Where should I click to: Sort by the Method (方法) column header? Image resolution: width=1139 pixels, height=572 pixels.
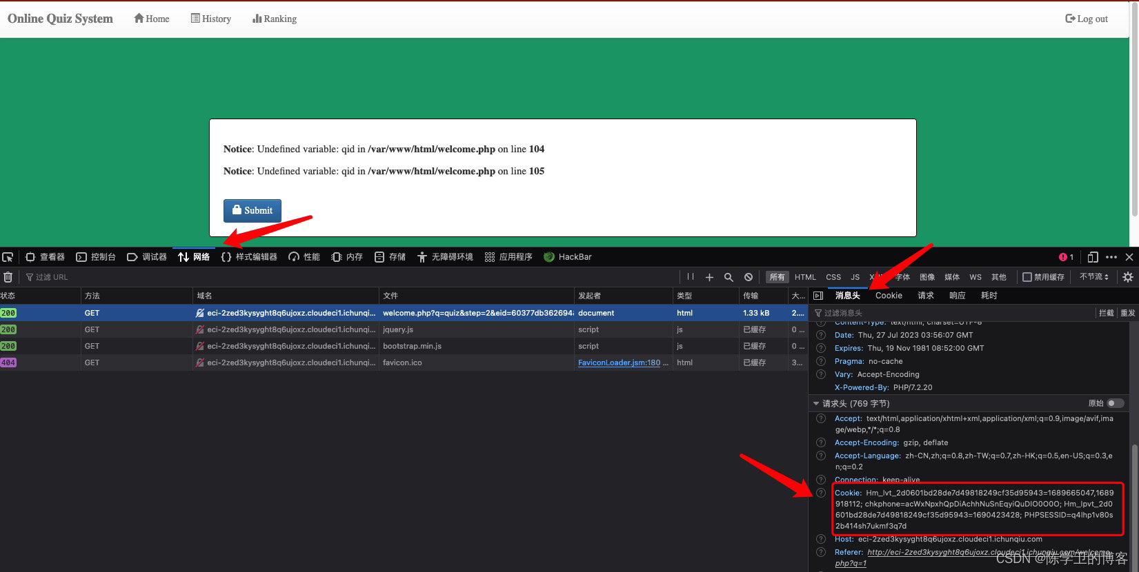pyautogui.click(x=137, y=296)
